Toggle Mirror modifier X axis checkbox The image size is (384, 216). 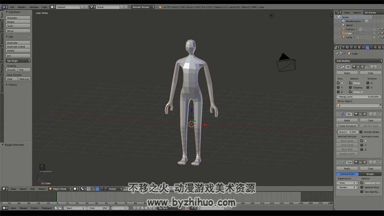(x=338, y=83)
